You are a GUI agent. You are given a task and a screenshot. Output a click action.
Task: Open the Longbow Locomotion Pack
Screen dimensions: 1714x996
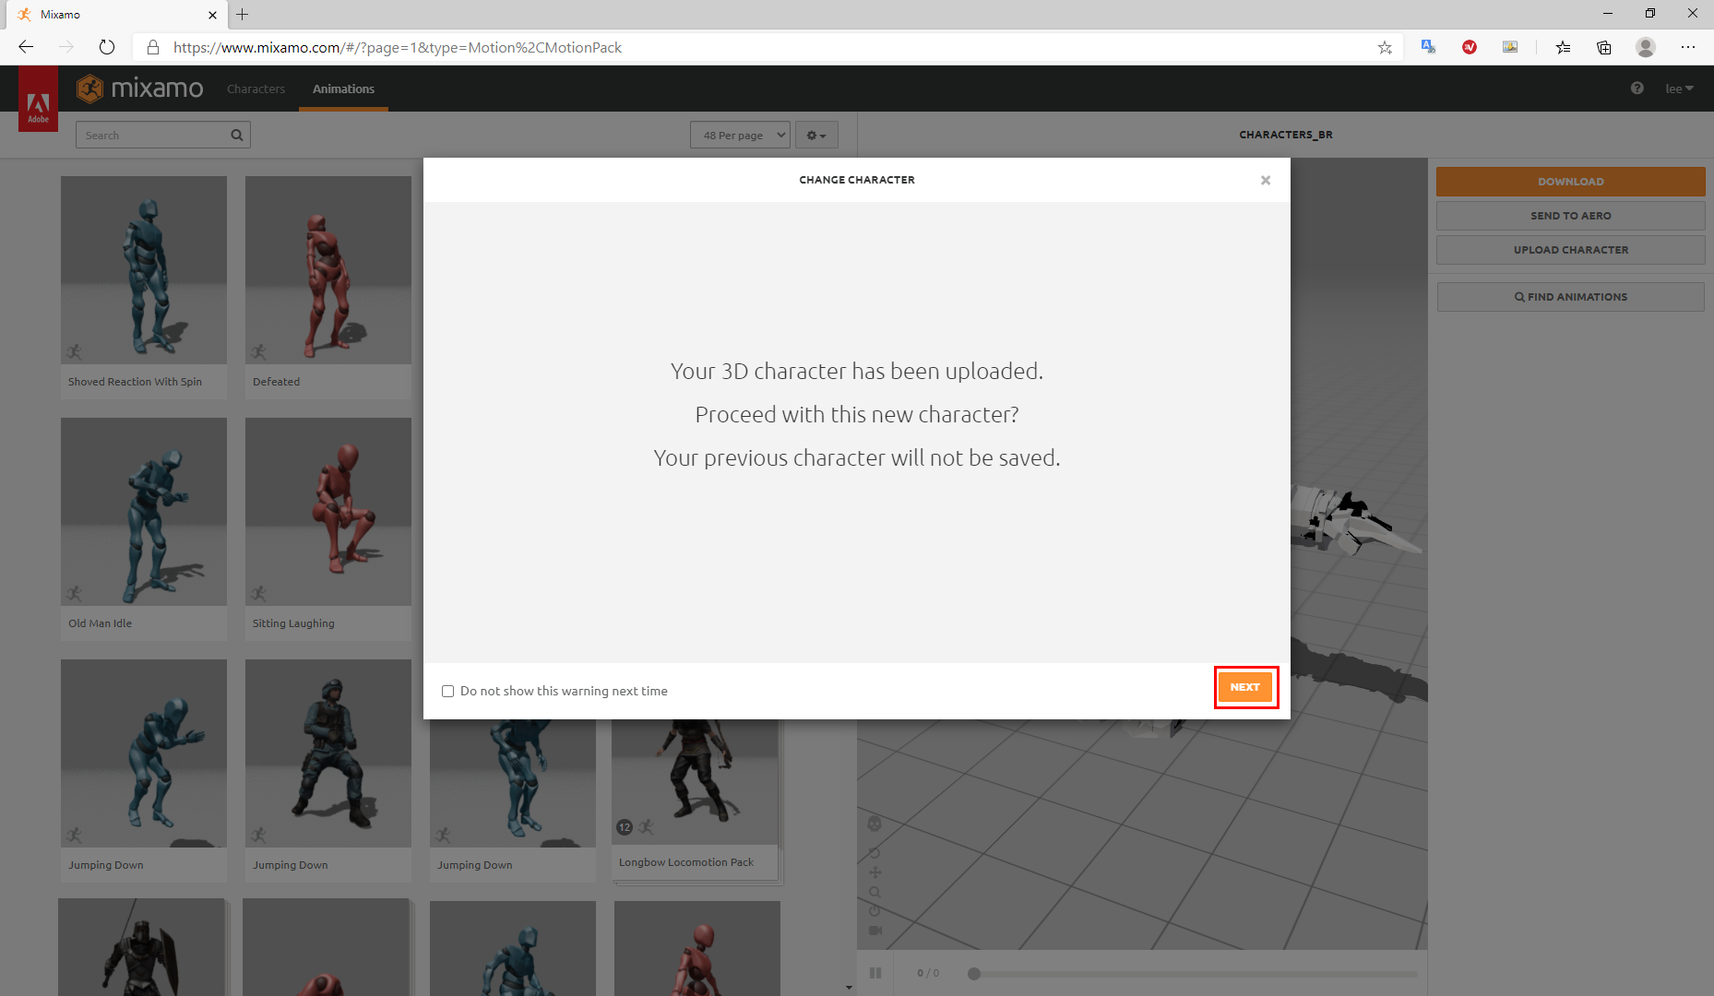(x=696, y=799)
